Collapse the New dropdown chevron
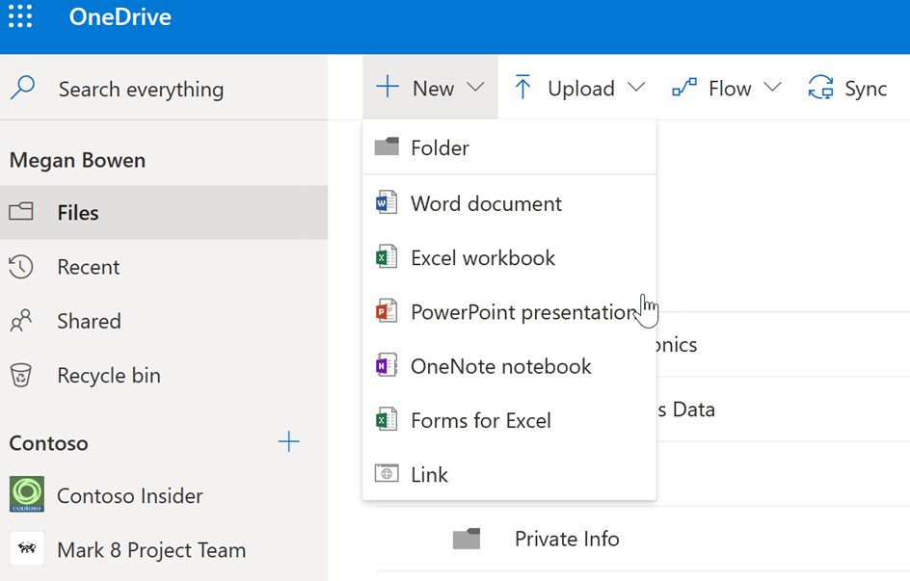 click(475, 88)
